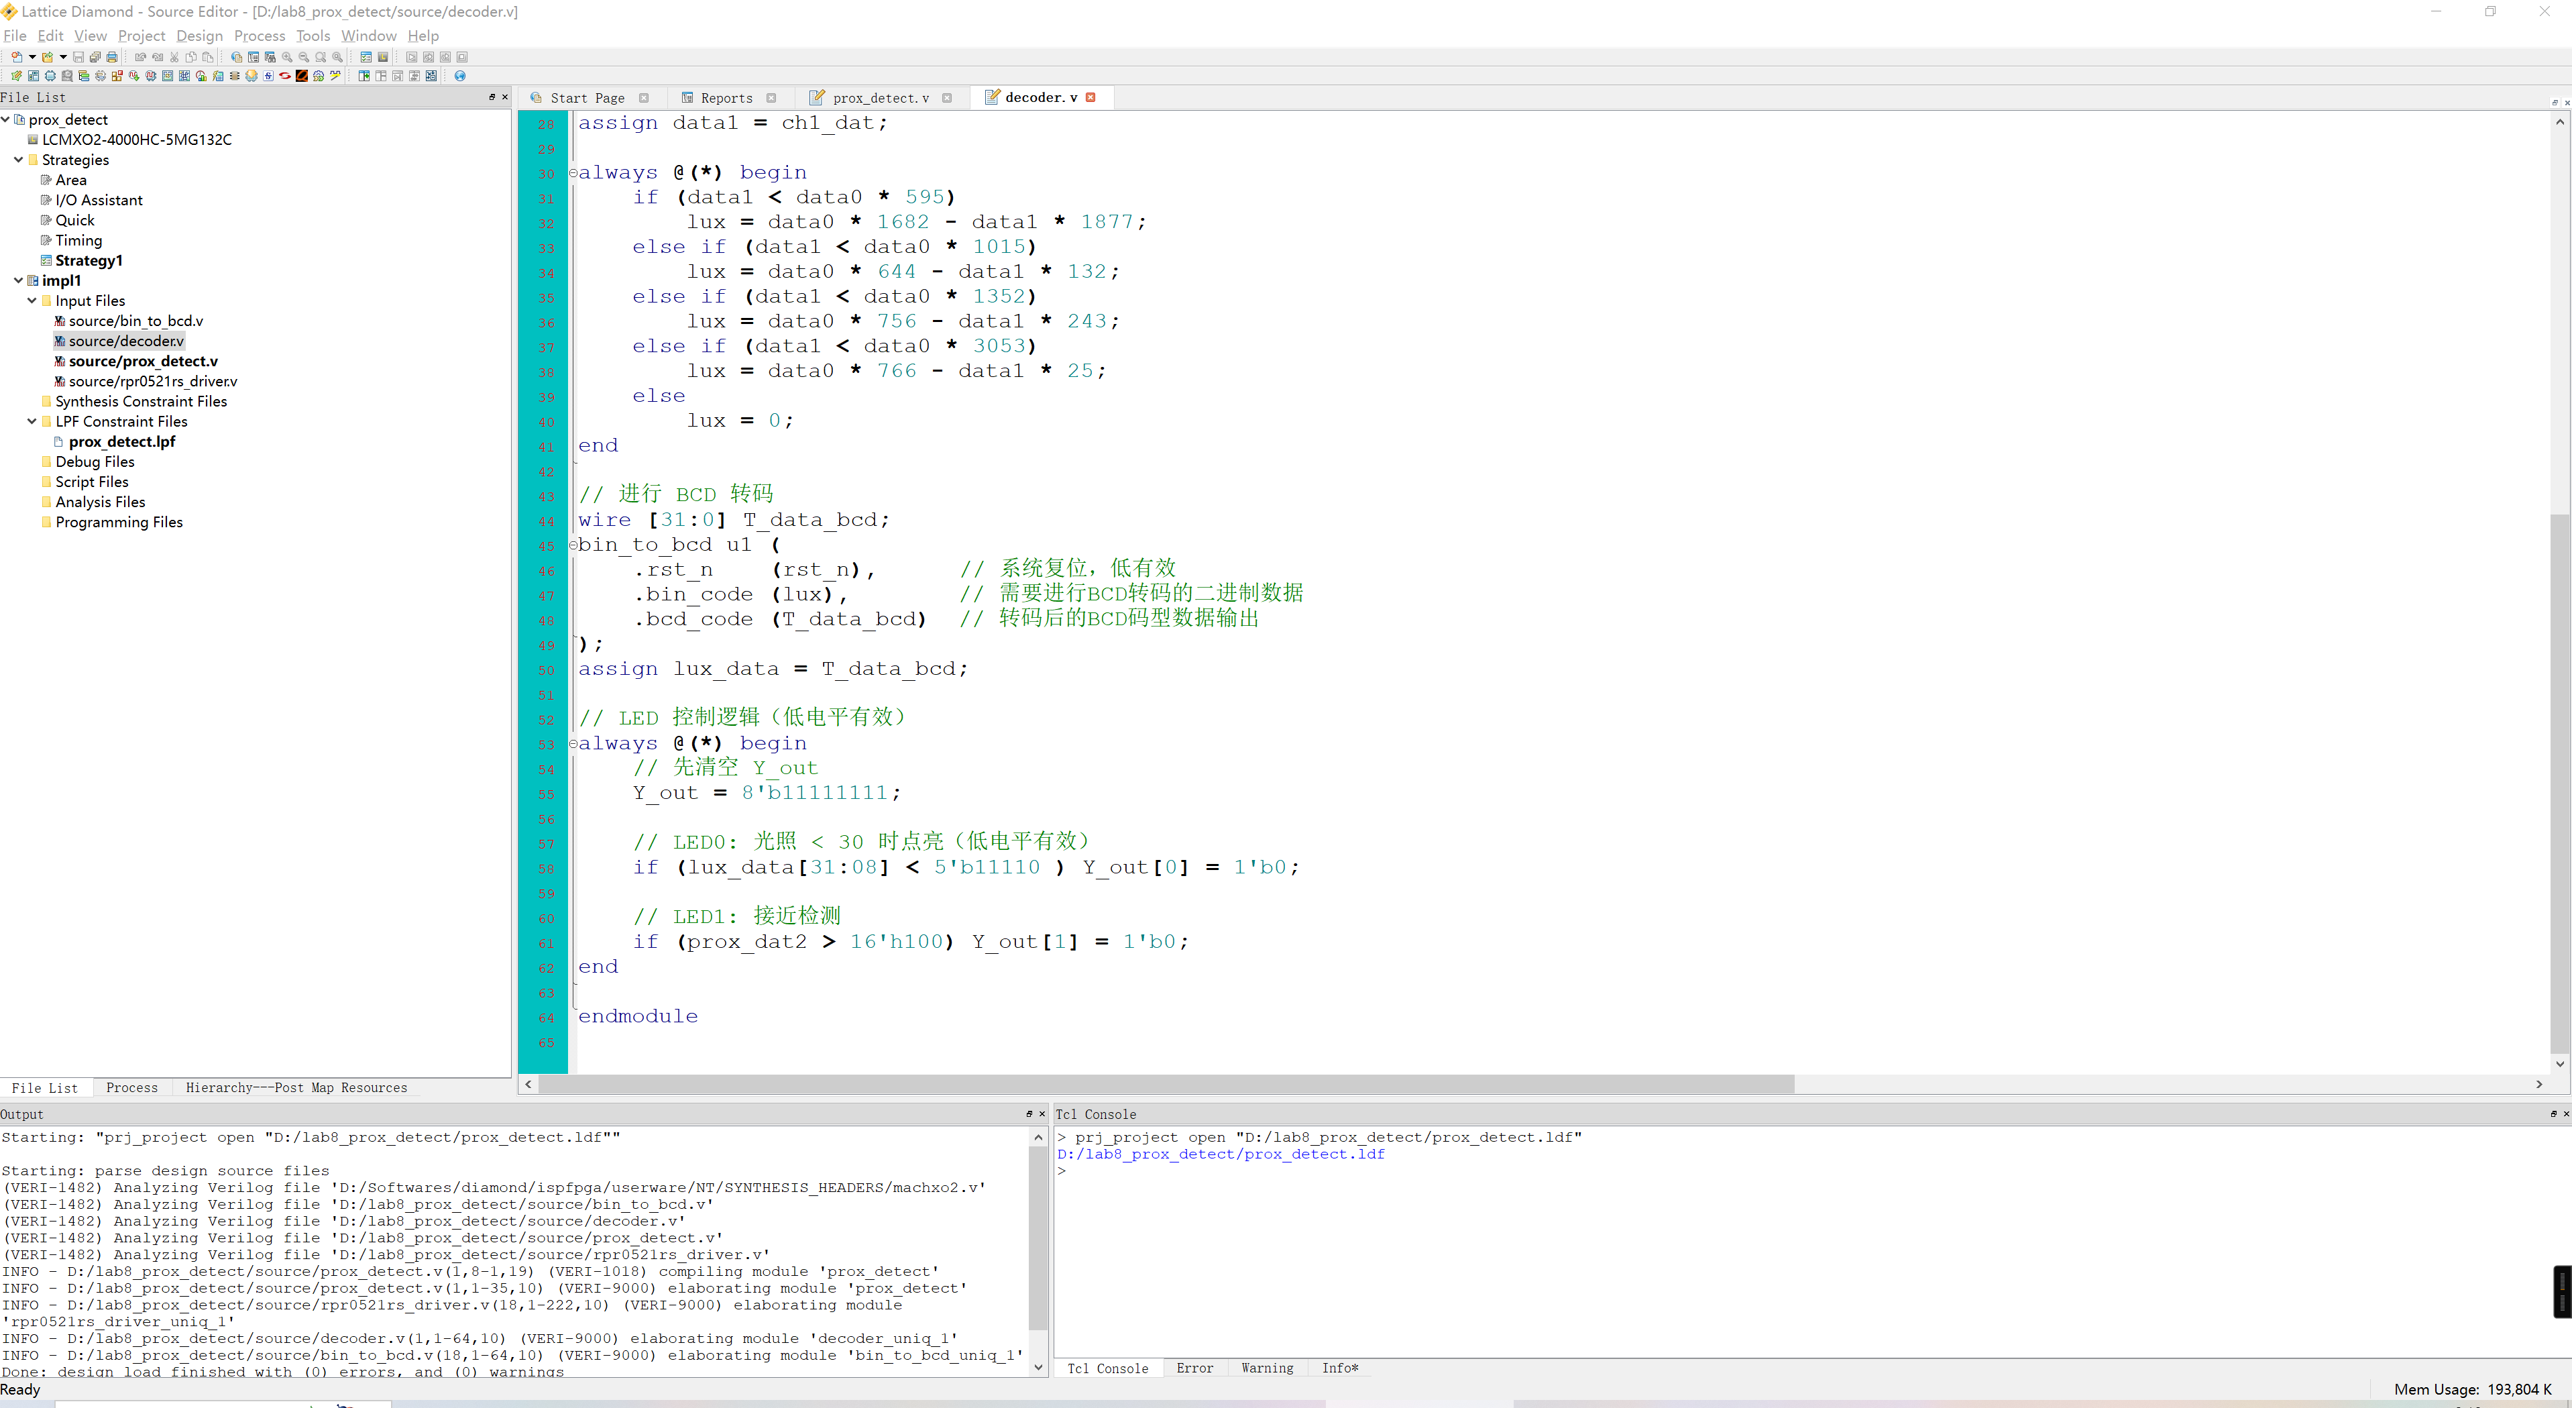Viewport: 2572px width, 1408px height.
Task: Open the File menu
Action: (15, 36)
